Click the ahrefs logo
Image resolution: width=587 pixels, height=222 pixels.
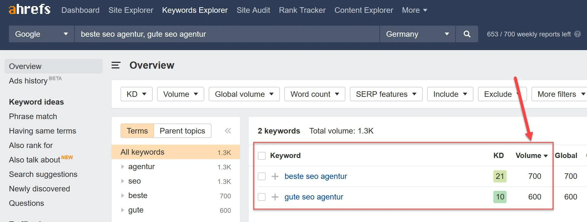30,9
